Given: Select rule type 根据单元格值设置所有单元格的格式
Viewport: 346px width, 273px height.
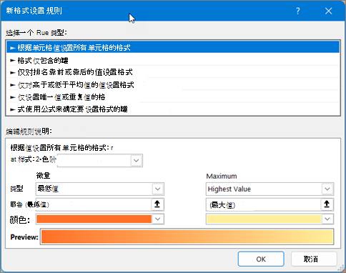Looking at the screenshot, I should [173, 47].
